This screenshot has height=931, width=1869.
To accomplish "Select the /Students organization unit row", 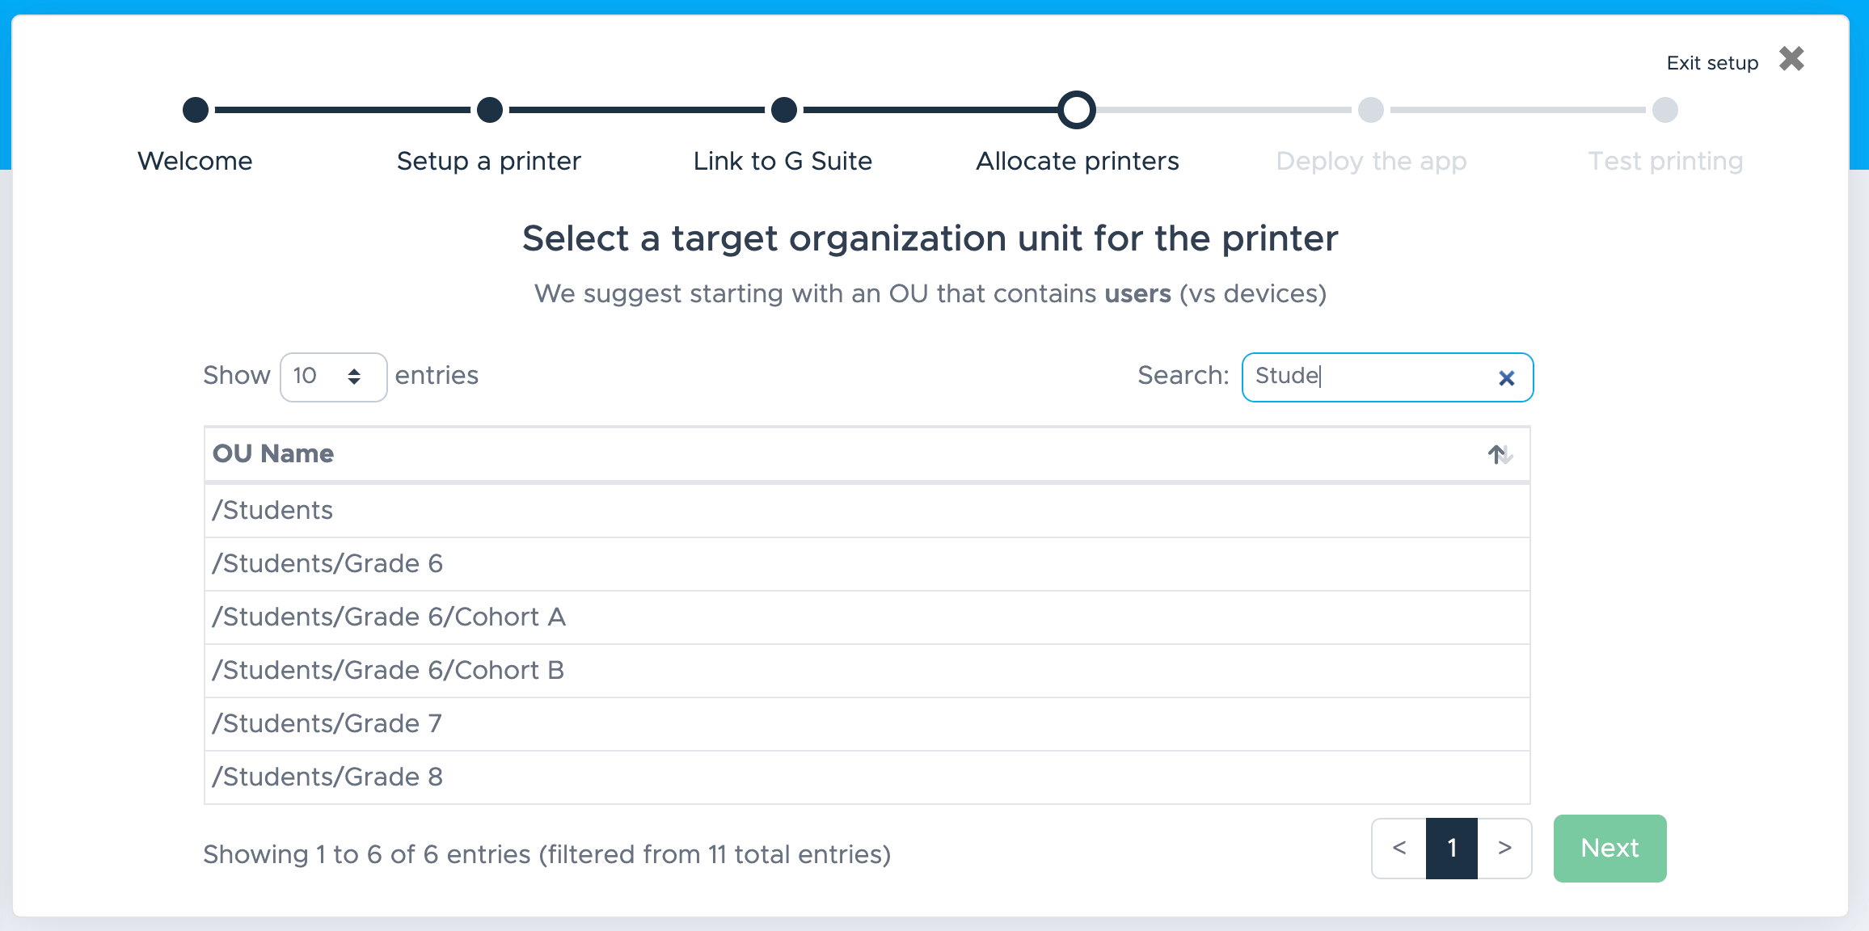I will pyautogui.click(x=867, y=511).
